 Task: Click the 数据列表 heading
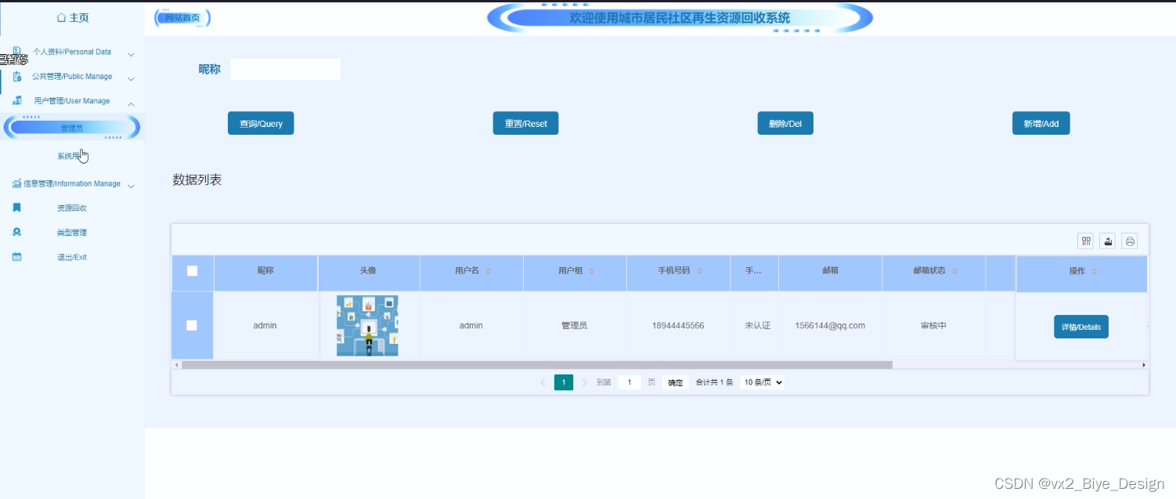(x=197, y=180)
